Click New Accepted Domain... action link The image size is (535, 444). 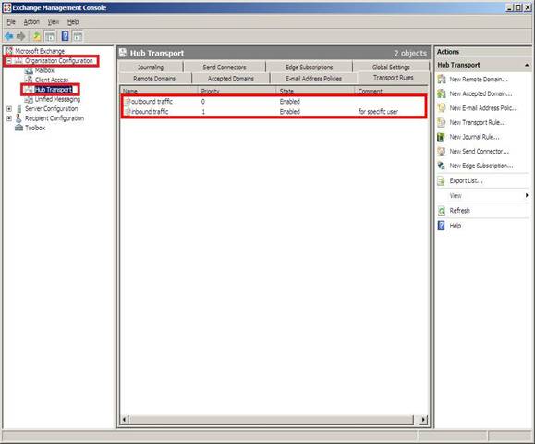point(480,93)
